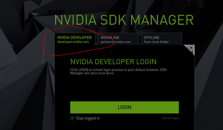223x130 pixels.
Task: Select the NVIDIA DEVELOPER tab
Action: click(x=75, y=39)
